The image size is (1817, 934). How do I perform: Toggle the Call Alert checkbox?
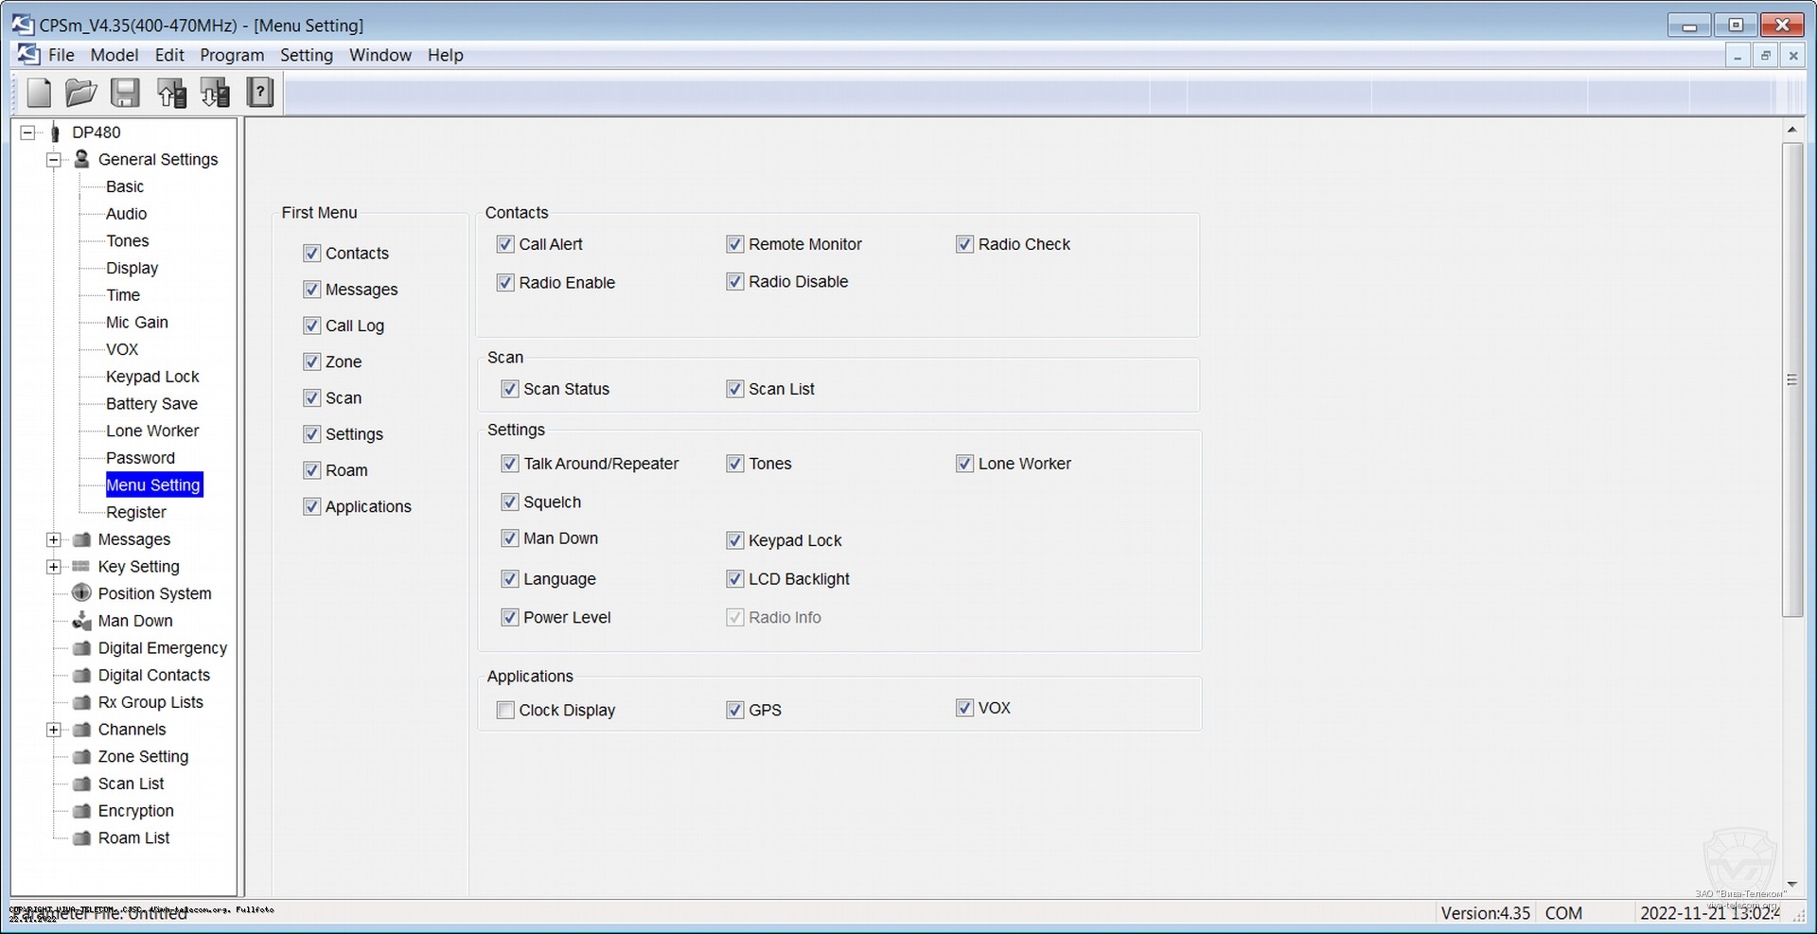pyautogui.click(x=505, y=244)
